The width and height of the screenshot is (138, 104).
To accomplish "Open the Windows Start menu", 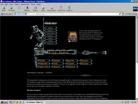I will coord(4,102).
